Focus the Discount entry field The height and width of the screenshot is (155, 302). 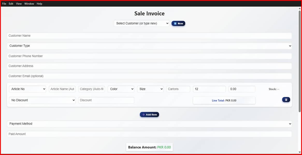pyautogui.click(x=106, y=100)
